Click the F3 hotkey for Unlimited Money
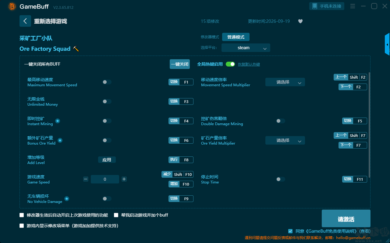 click(x=181, y=101)
